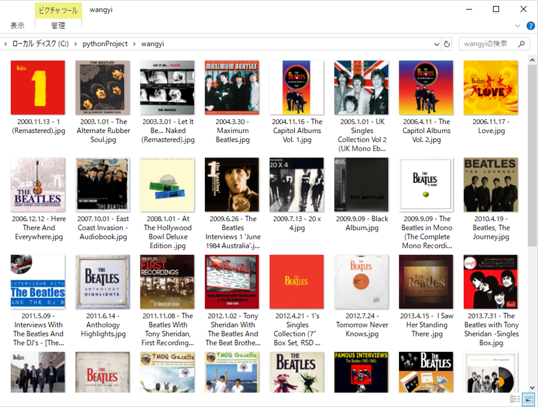Screen dimensions: 538x407
Task: Click wangyi in the breadcrumb path
Action: point(153,44)
